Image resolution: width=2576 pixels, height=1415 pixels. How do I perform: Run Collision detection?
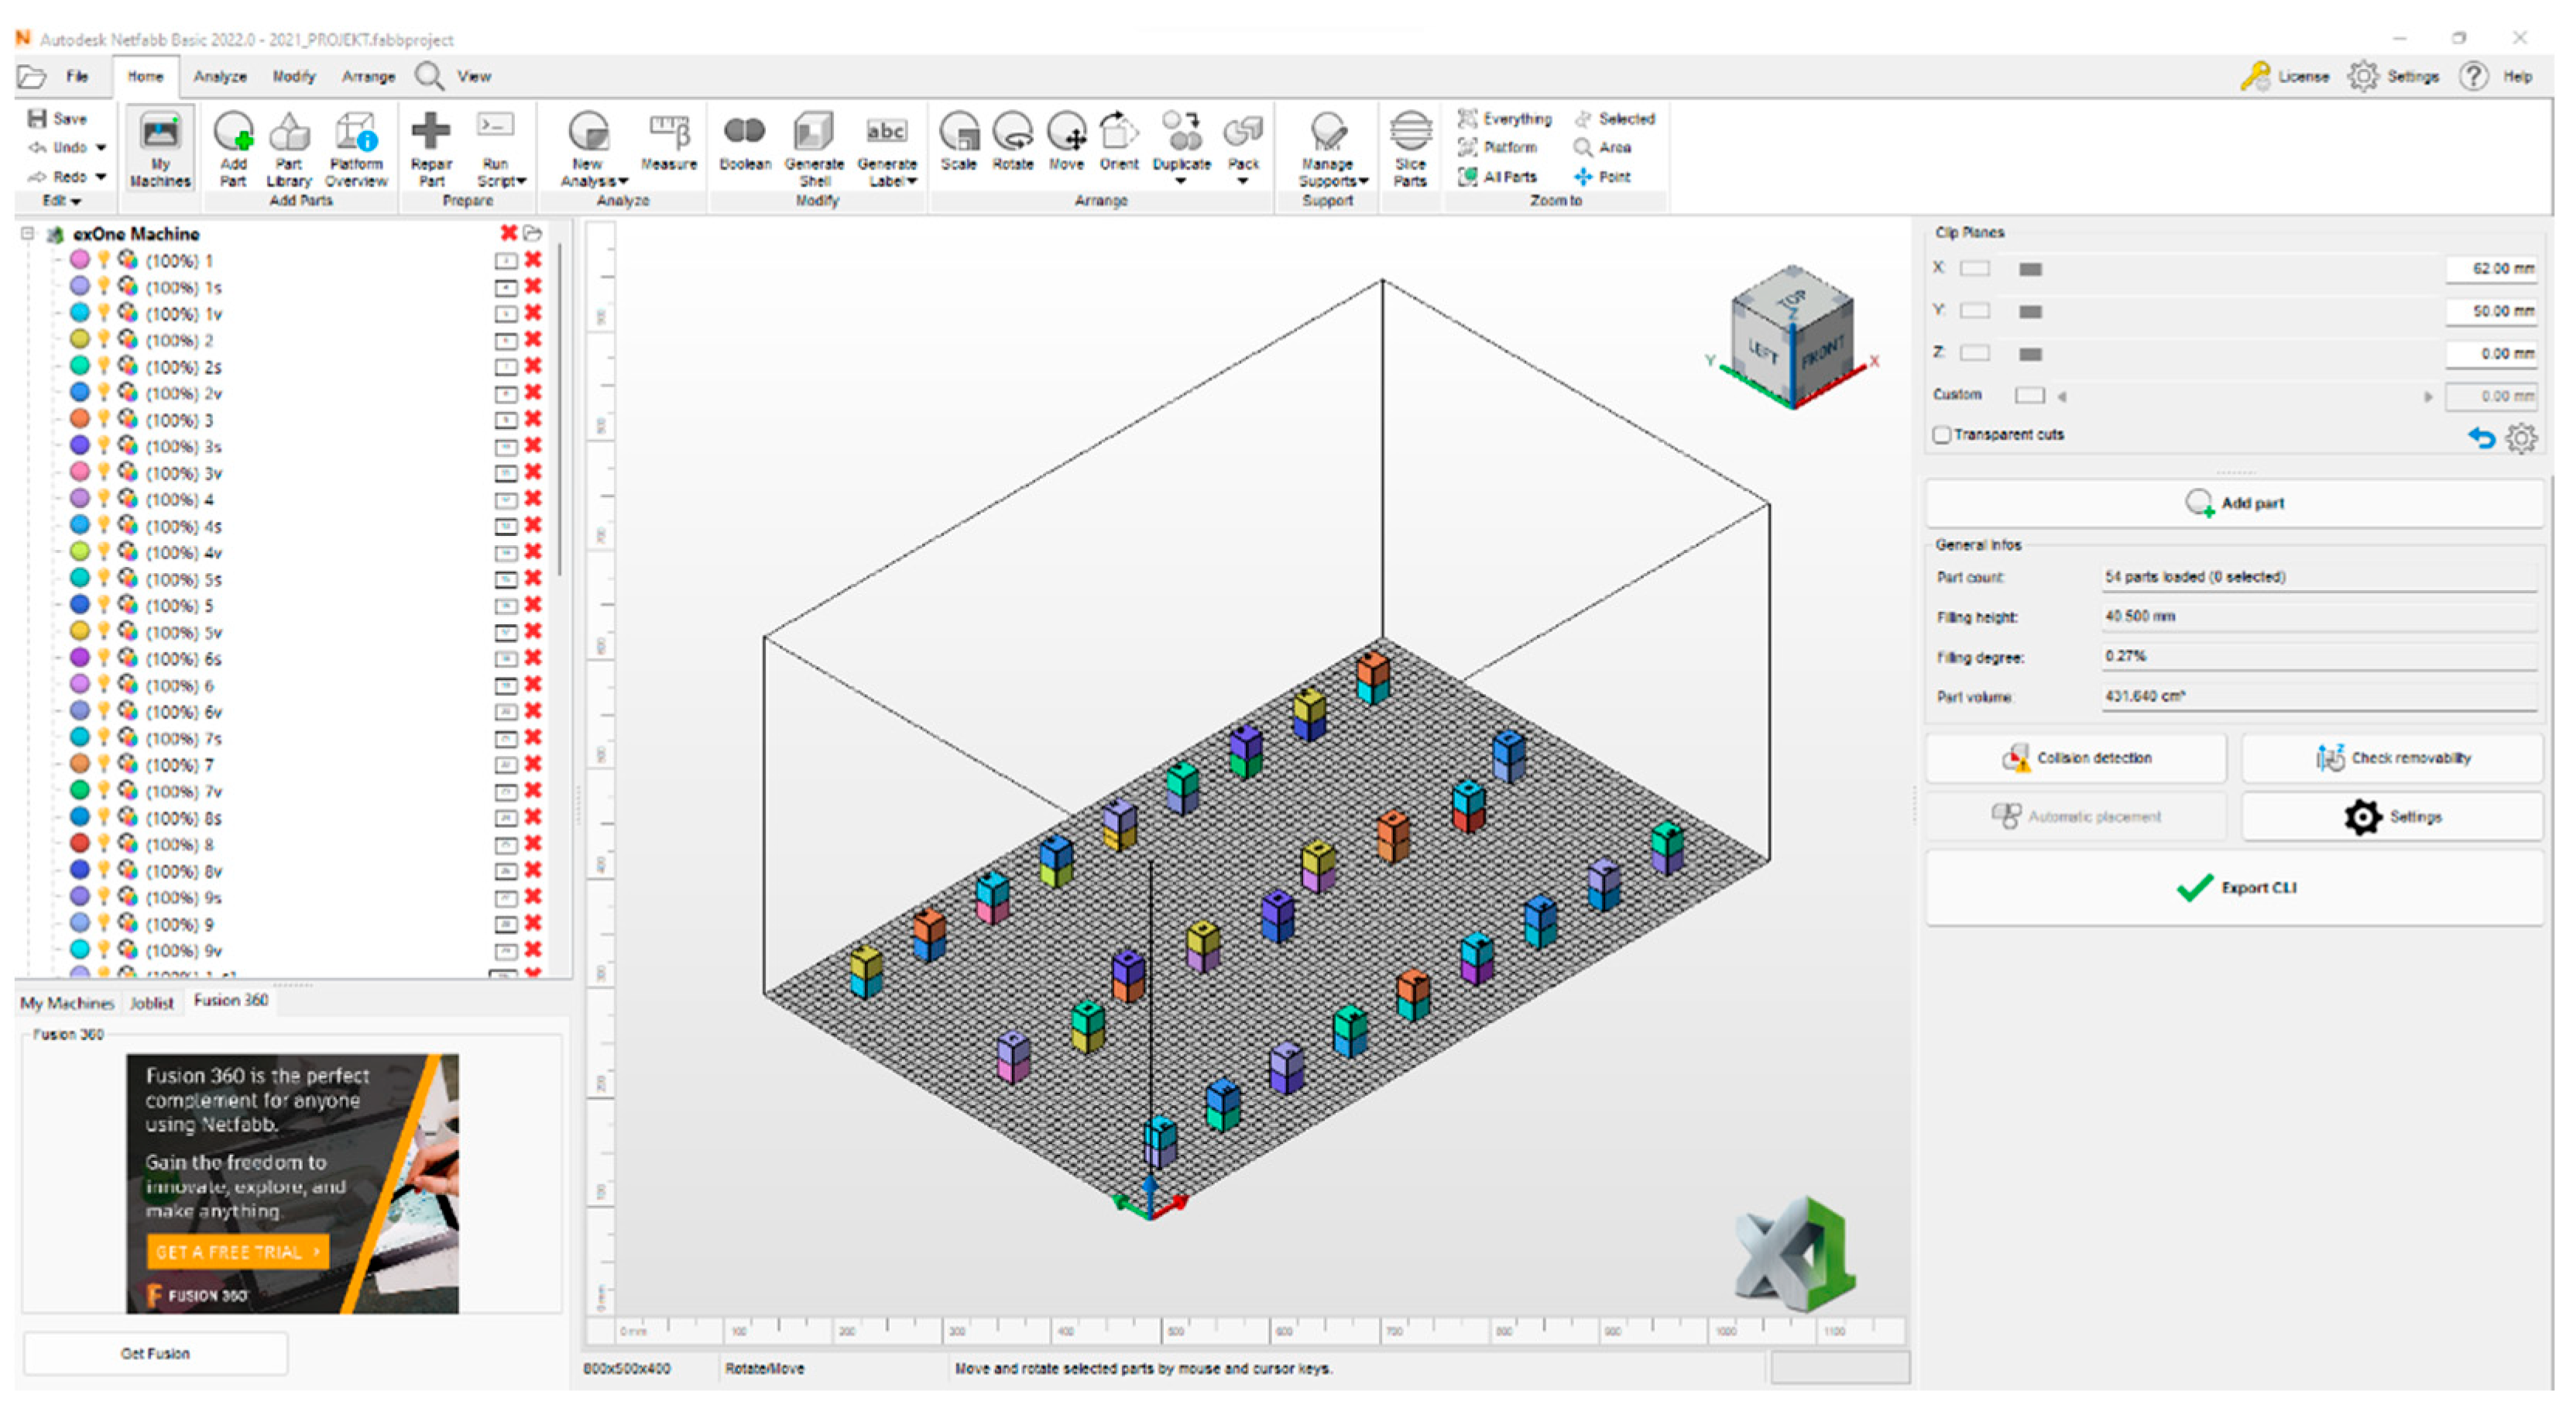(x=2076, y=758)
